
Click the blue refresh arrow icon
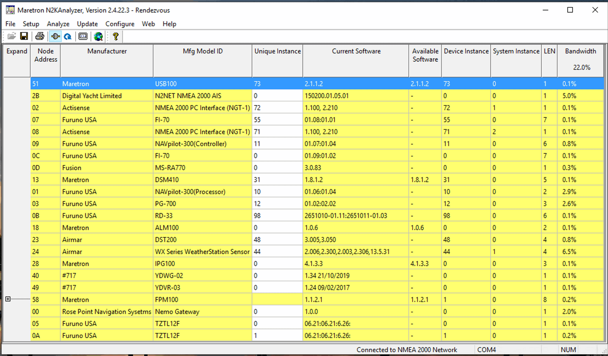click(x=68, y=36)
